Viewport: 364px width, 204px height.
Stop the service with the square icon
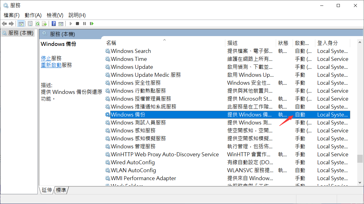tap(77, 24)
